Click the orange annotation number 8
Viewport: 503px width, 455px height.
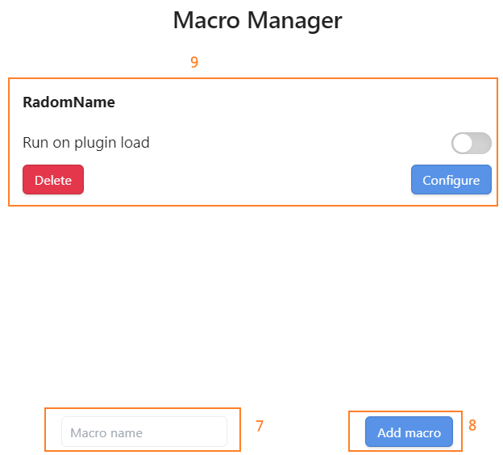click(472, 424)
